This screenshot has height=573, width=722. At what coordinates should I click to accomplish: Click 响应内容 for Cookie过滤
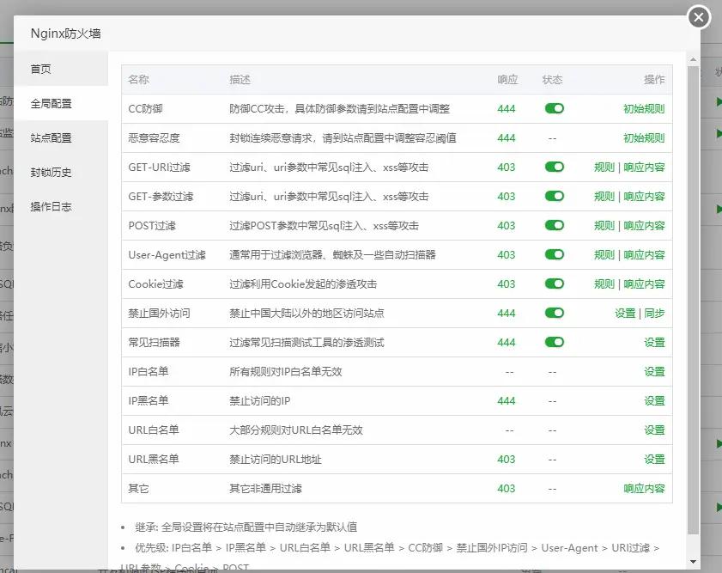(644, 284)
